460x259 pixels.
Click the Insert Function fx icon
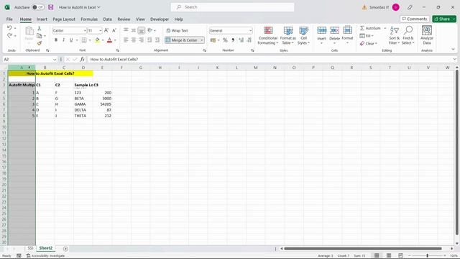point(82,59)
